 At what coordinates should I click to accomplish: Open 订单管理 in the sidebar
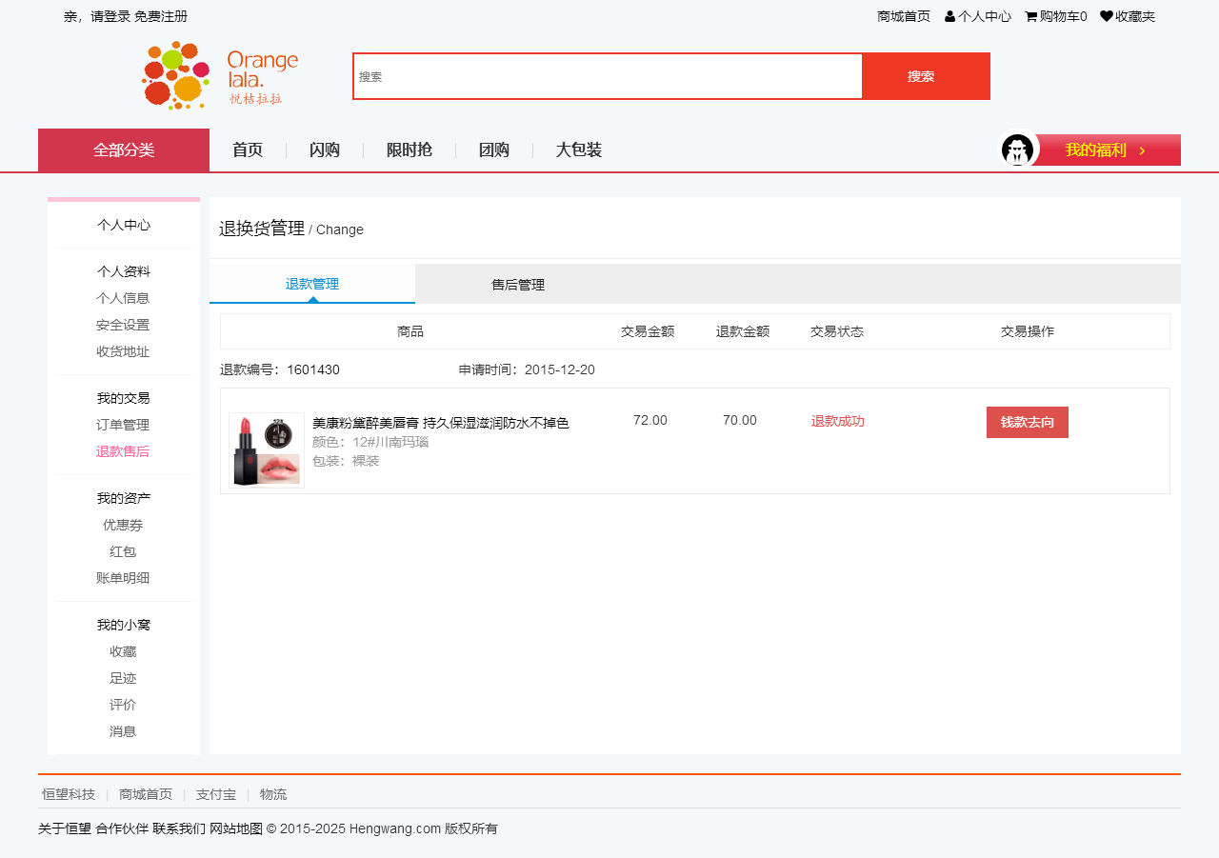coord(123,425)
